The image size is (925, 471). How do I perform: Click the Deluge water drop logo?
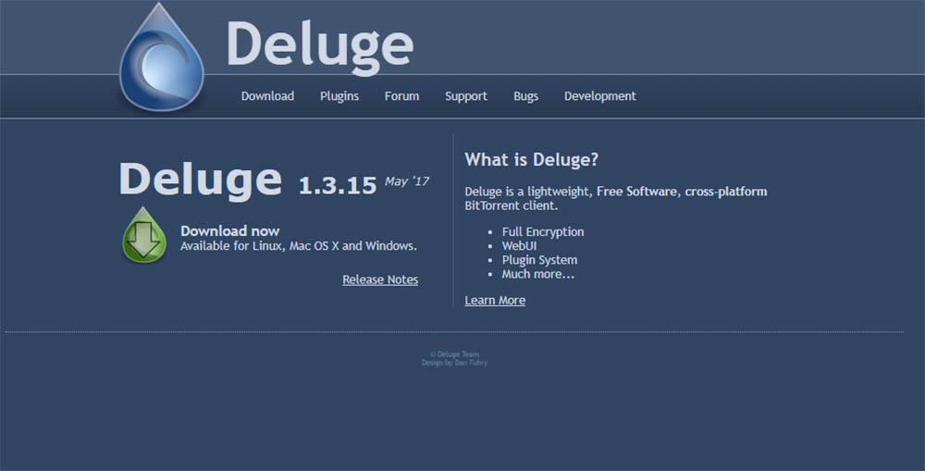162,60
